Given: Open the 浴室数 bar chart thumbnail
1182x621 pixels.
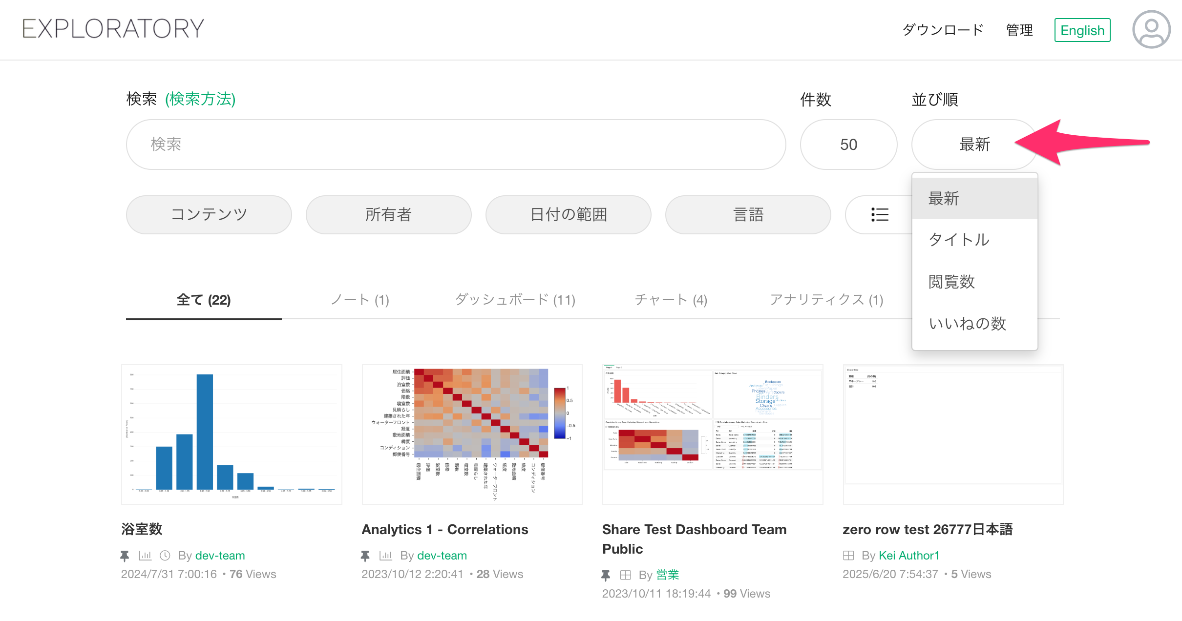Looking at the screenshot, I should [232, 435].
